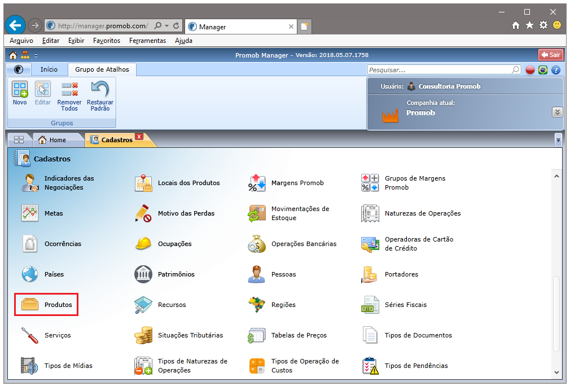Open the Exibir menu

(76, 41)
